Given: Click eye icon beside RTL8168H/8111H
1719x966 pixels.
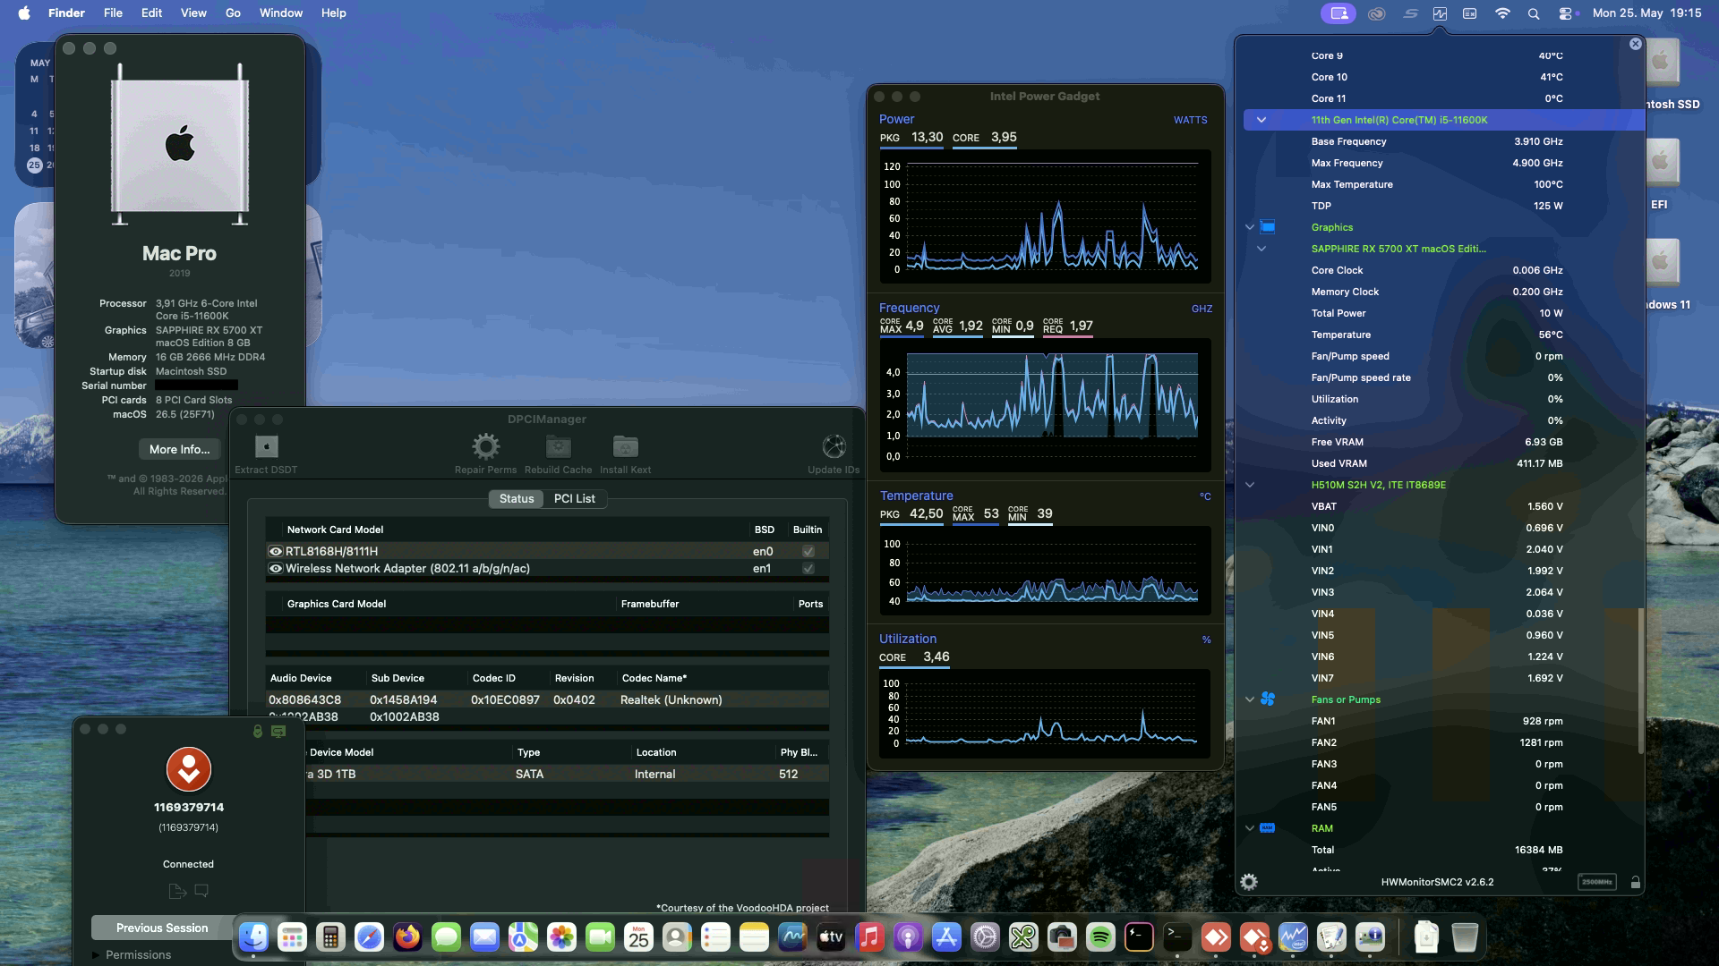Looking at the screenshot, I should click(x=276, y=552).
